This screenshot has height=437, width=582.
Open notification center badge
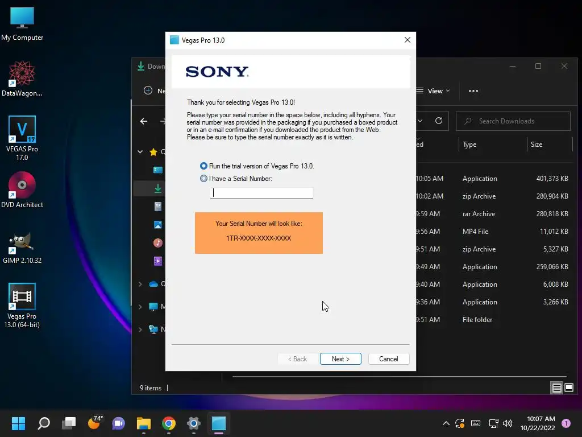[566, 423]
